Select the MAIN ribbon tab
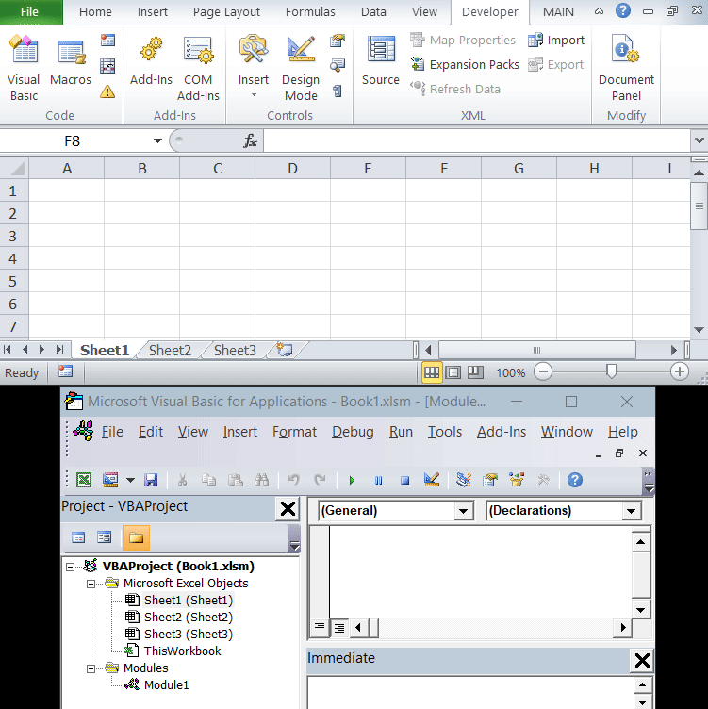The height and width of the screenshot is (709, 708). 558,11
